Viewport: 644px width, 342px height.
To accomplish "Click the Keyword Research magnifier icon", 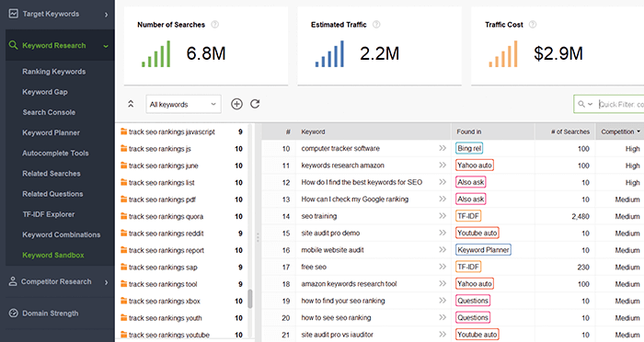I will click(x=13, y=45).
